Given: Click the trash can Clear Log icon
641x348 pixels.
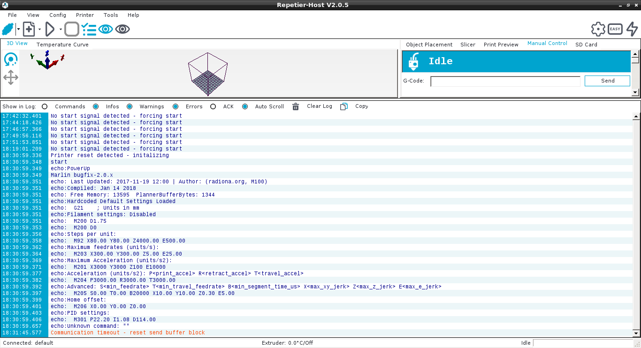Looking at the screenshot, I should point(296,106).
